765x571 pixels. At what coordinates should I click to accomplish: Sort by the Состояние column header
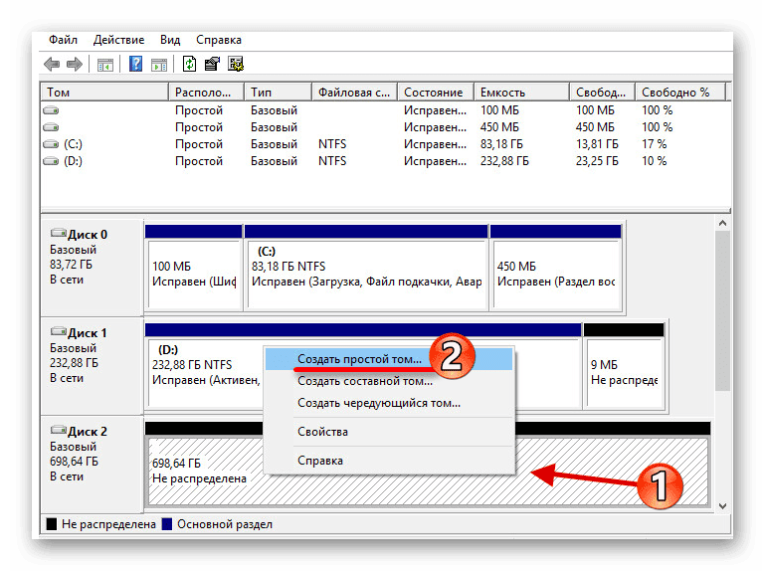[436, 93]
